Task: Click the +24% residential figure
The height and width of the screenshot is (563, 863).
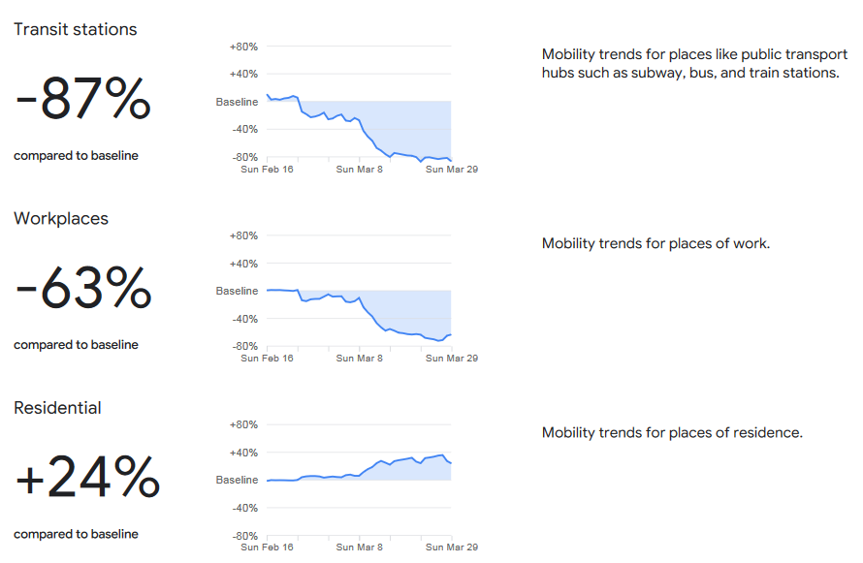Action: [87, 477]
